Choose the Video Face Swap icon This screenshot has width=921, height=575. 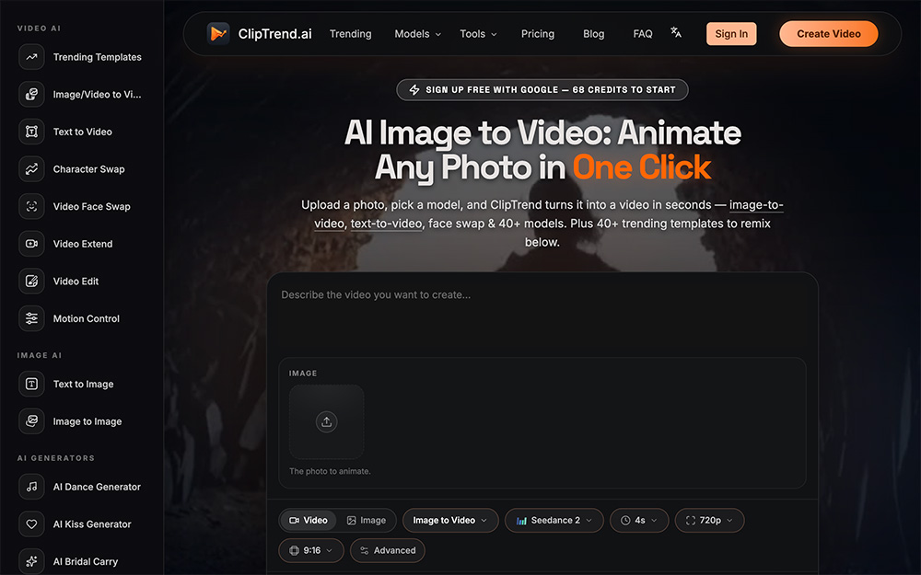click(31, 206)
